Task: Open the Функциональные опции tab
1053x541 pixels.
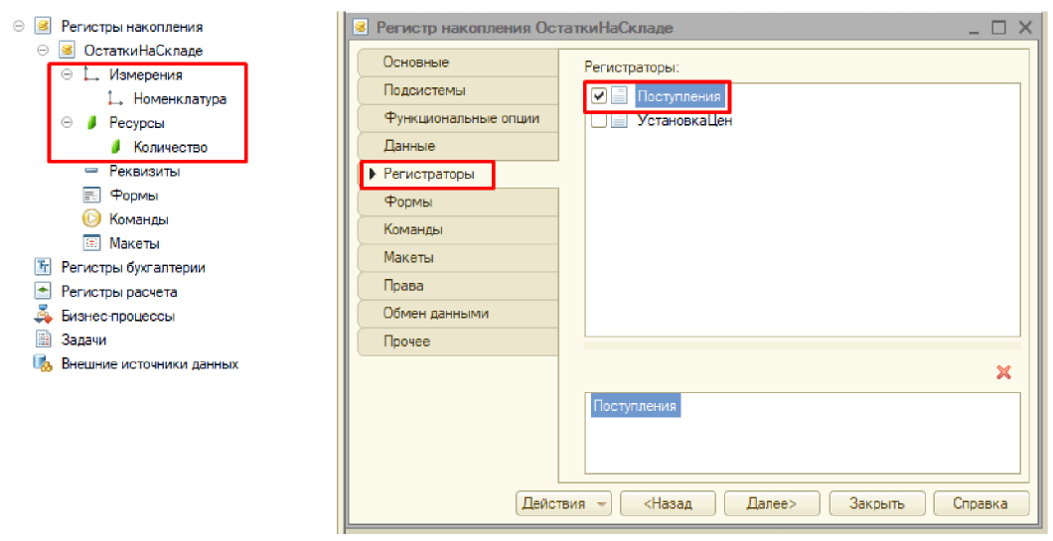Action: pyautogui.click(x=458, y=118)
